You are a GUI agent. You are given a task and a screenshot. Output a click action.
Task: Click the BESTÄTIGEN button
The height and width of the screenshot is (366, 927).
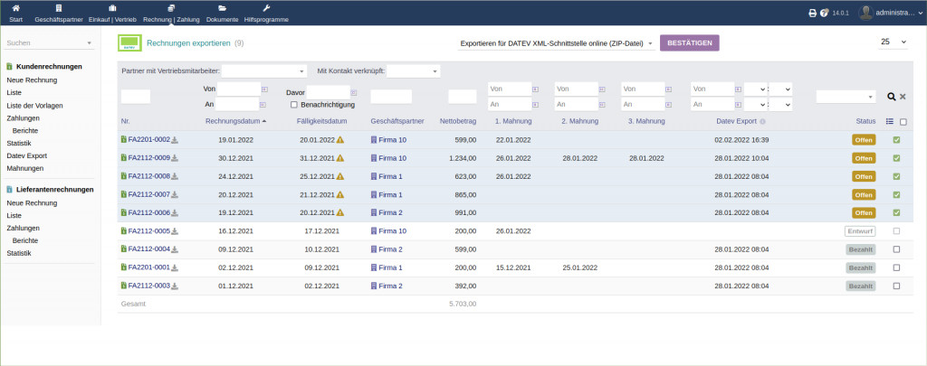click(x=690, y=42)
